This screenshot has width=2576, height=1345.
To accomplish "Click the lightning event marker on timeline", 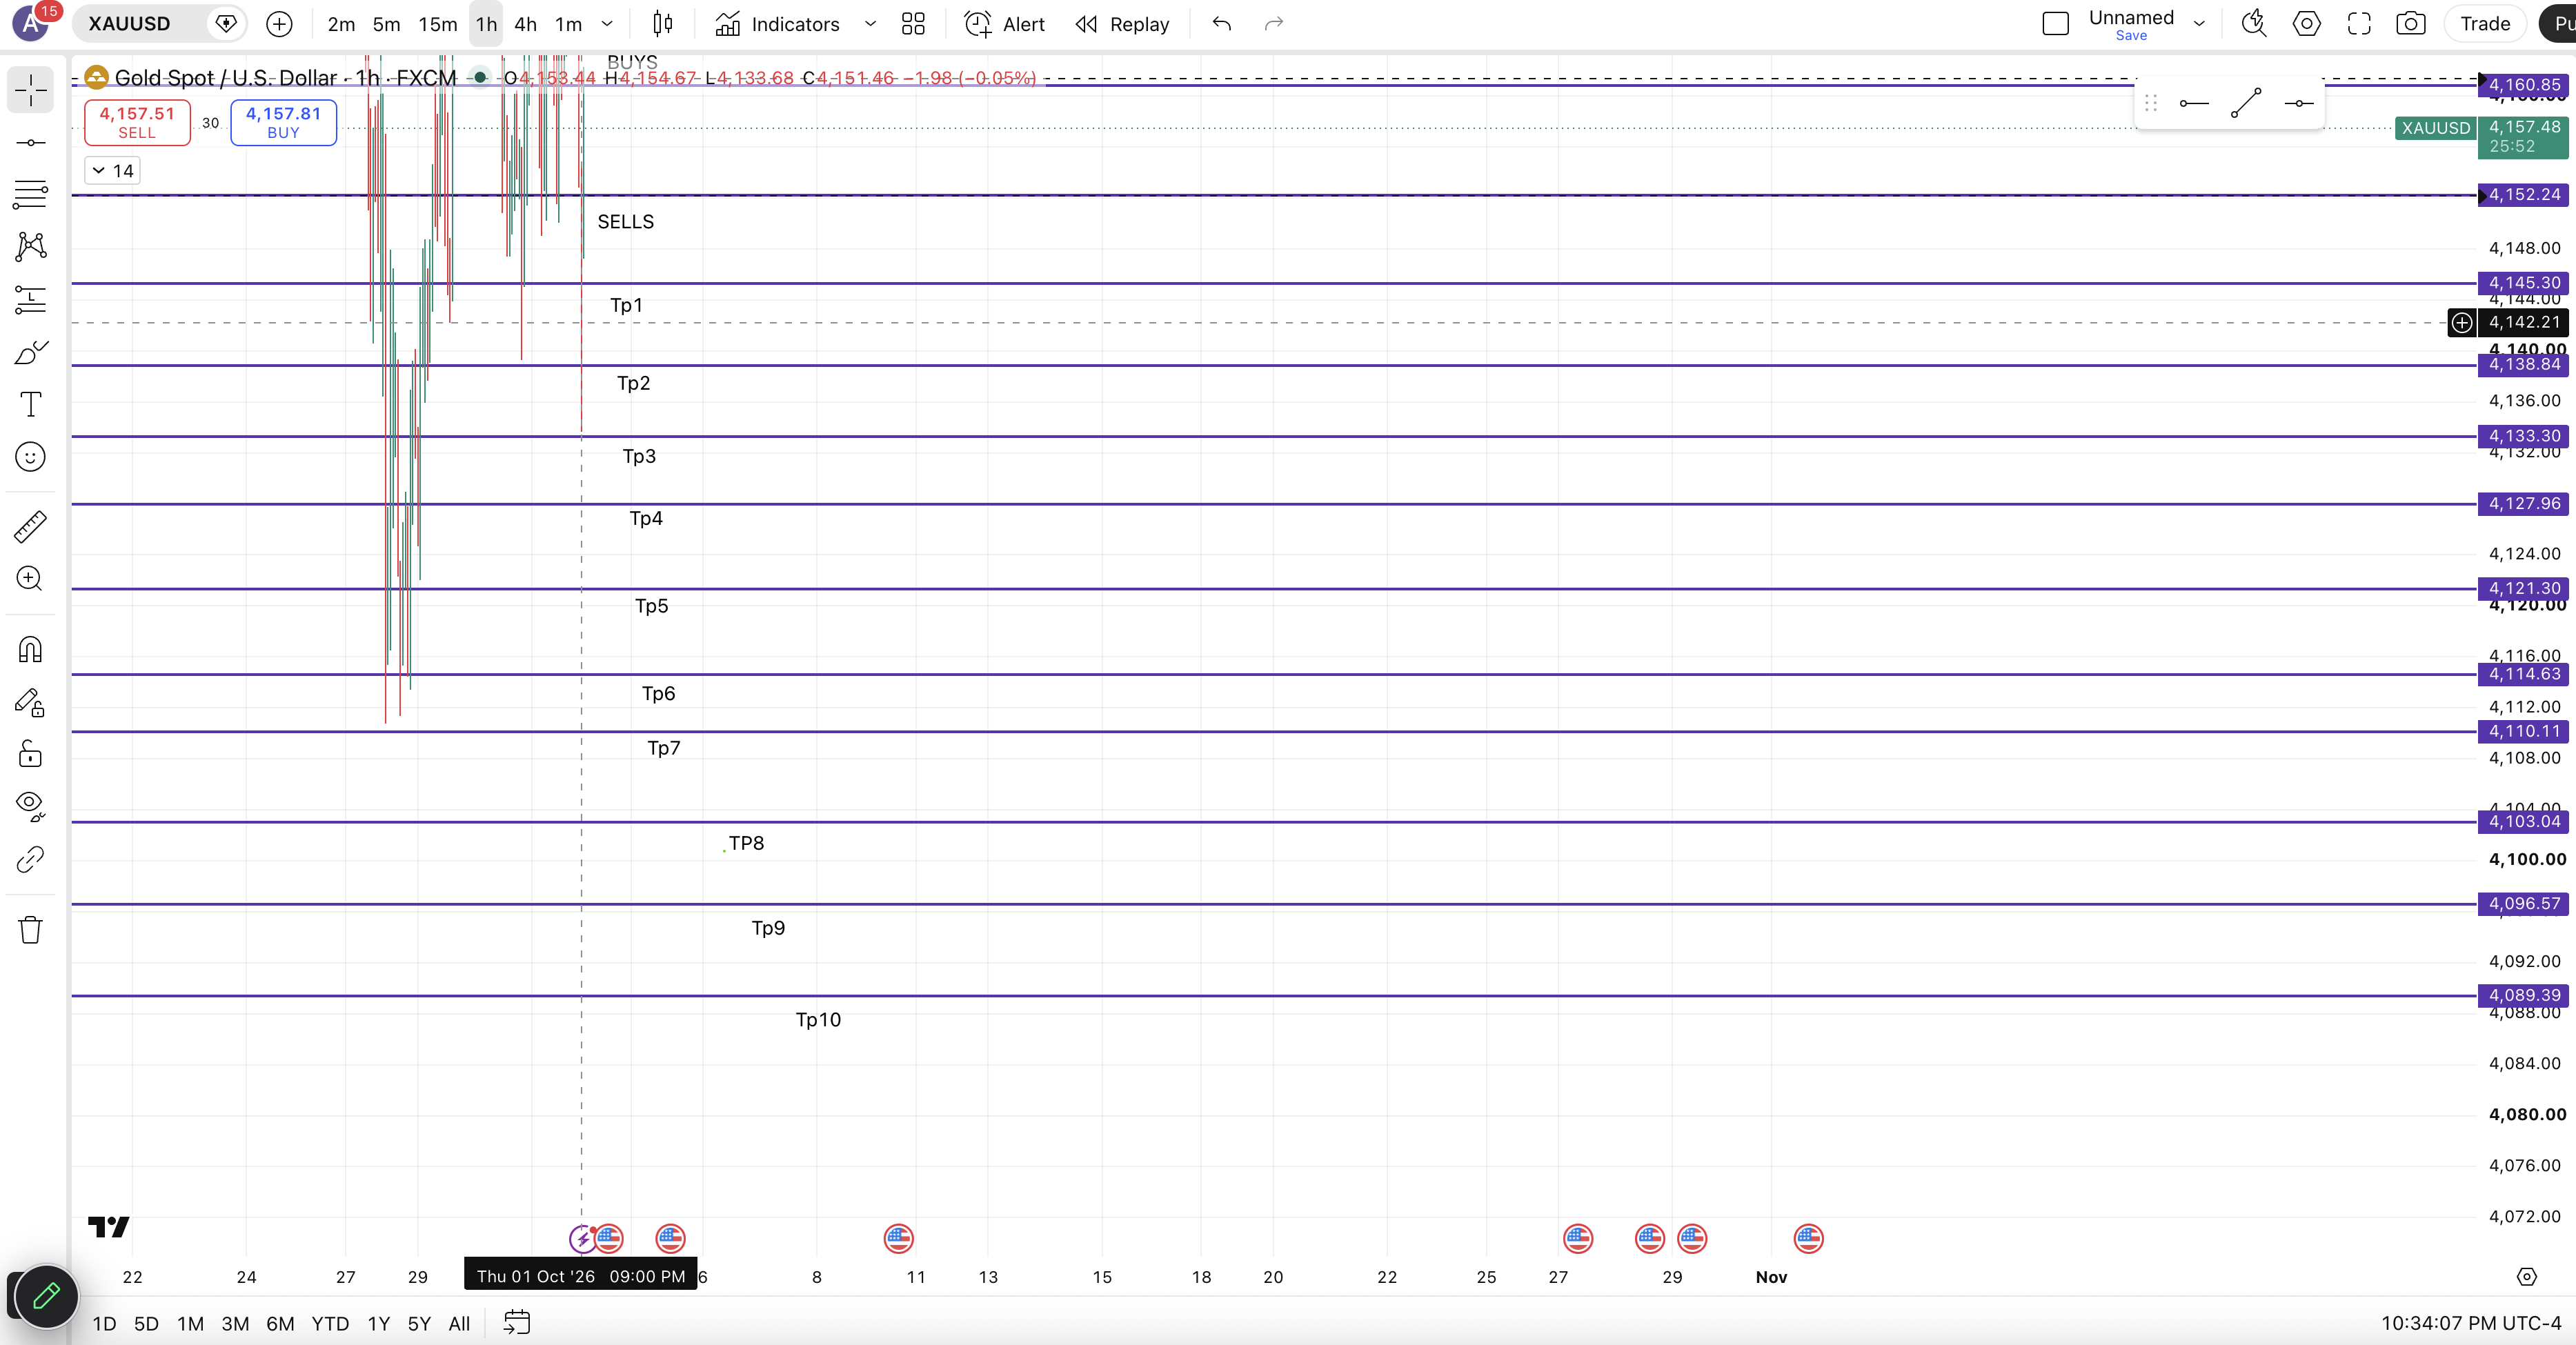I will [582, 1239].
